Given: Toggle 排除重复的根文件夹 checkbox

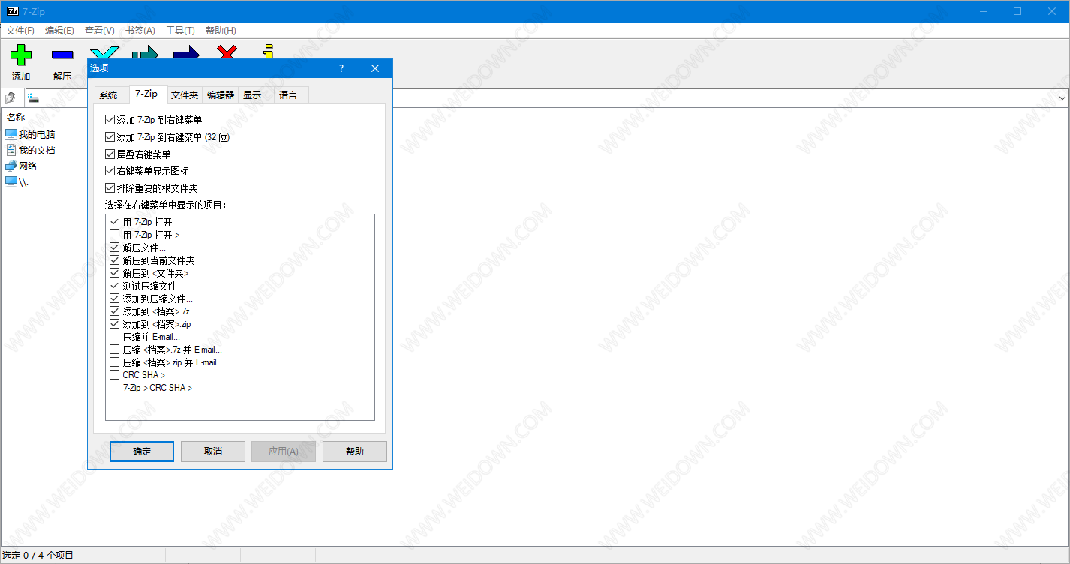Looking at the screenshot, I should tap(110, 187).
